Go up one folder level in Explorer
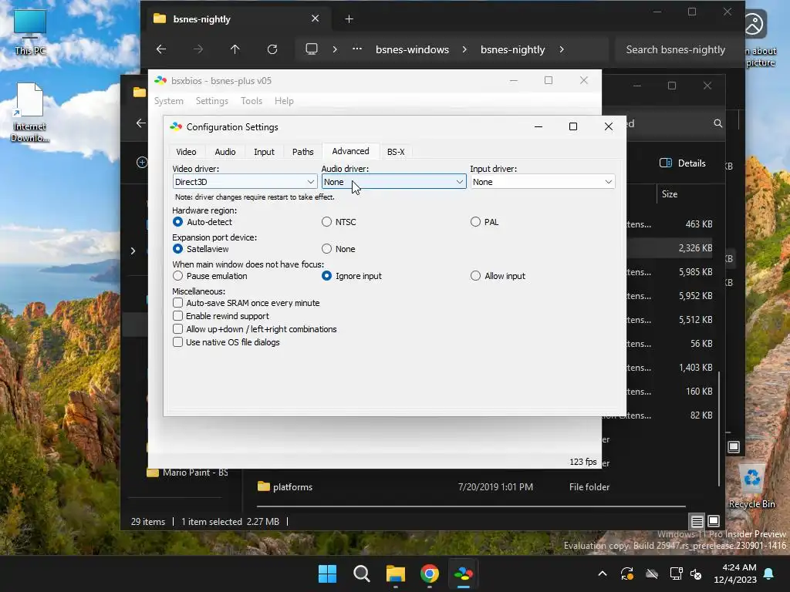This screenshot has height=592, width=790. point(235,49)
